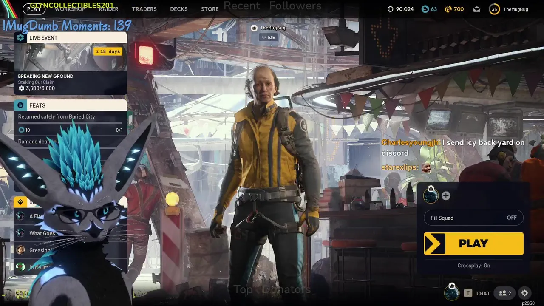
Task: Open TheMugBug profile name in top bar
Action: tap(516, 9)
